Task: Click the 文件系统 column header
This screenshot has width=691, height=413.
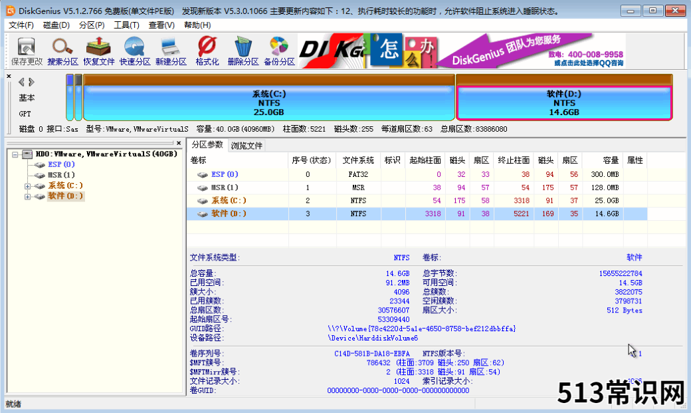Action: click(358, 160)
